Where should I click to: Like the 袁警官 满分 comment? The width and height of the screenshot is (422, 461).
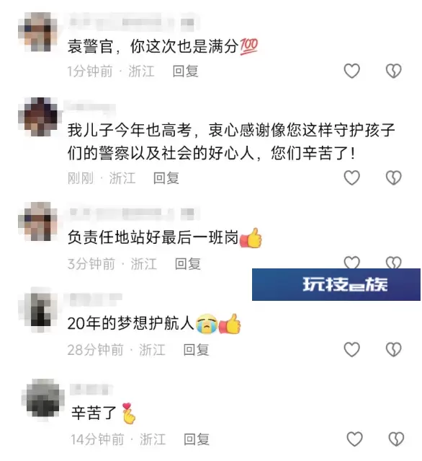pyautogui.click(x=351, y=71)
